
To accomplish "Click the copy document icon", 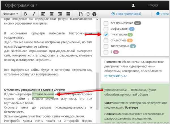I will coord(88,14).
